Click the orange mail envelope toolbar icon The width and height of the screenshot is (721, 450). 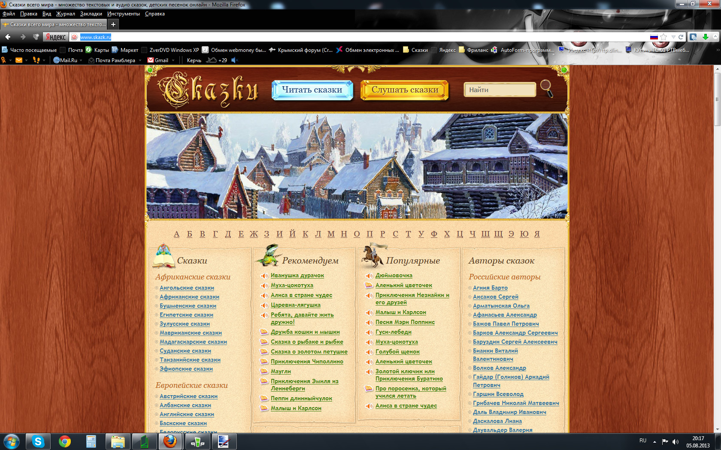[19, 60]
